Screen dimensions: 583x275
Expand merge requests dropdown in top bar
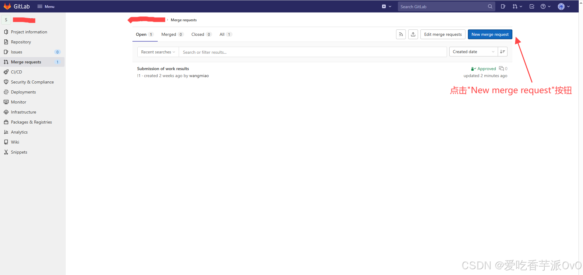coord(517,6)
